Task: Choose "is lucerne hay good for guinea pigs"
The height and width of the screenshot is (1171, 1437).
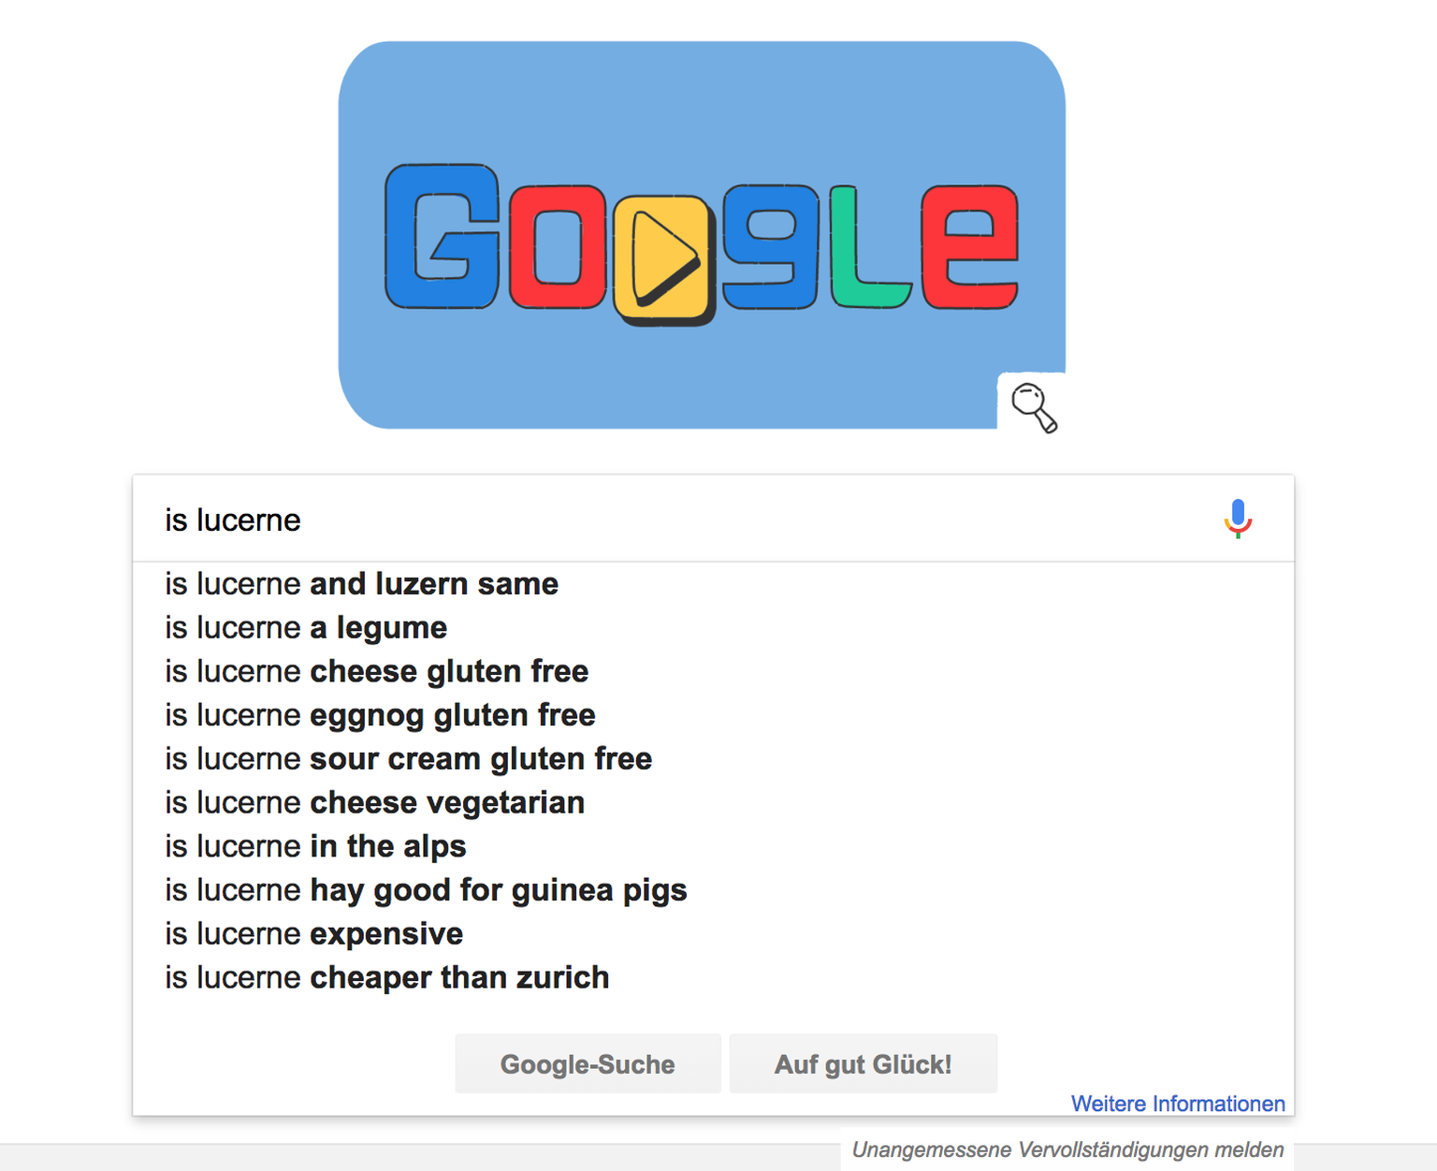Action: [427, 890]
